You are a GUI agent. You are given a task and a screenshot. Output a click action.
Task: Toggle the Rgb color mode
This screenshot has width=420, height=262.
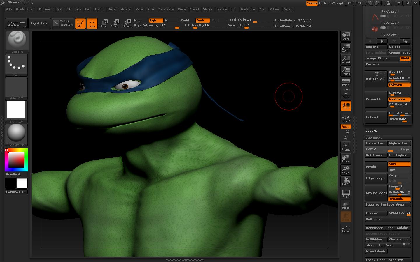tap(156, 20)
